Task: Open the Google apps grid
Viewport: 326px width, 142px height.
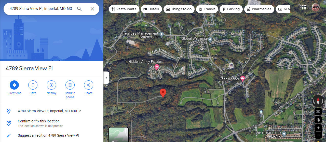Action: point(304,8)
